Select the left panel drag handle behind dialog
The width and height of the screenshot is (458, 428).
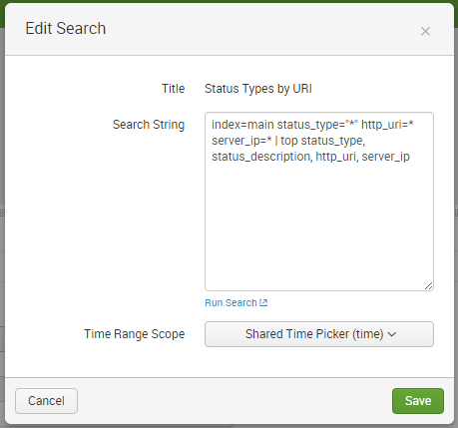click(x=2, y=213)
